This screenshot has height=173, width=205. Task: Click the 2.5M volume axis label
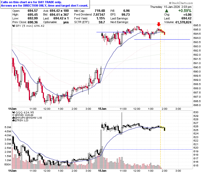pos(8,148)
